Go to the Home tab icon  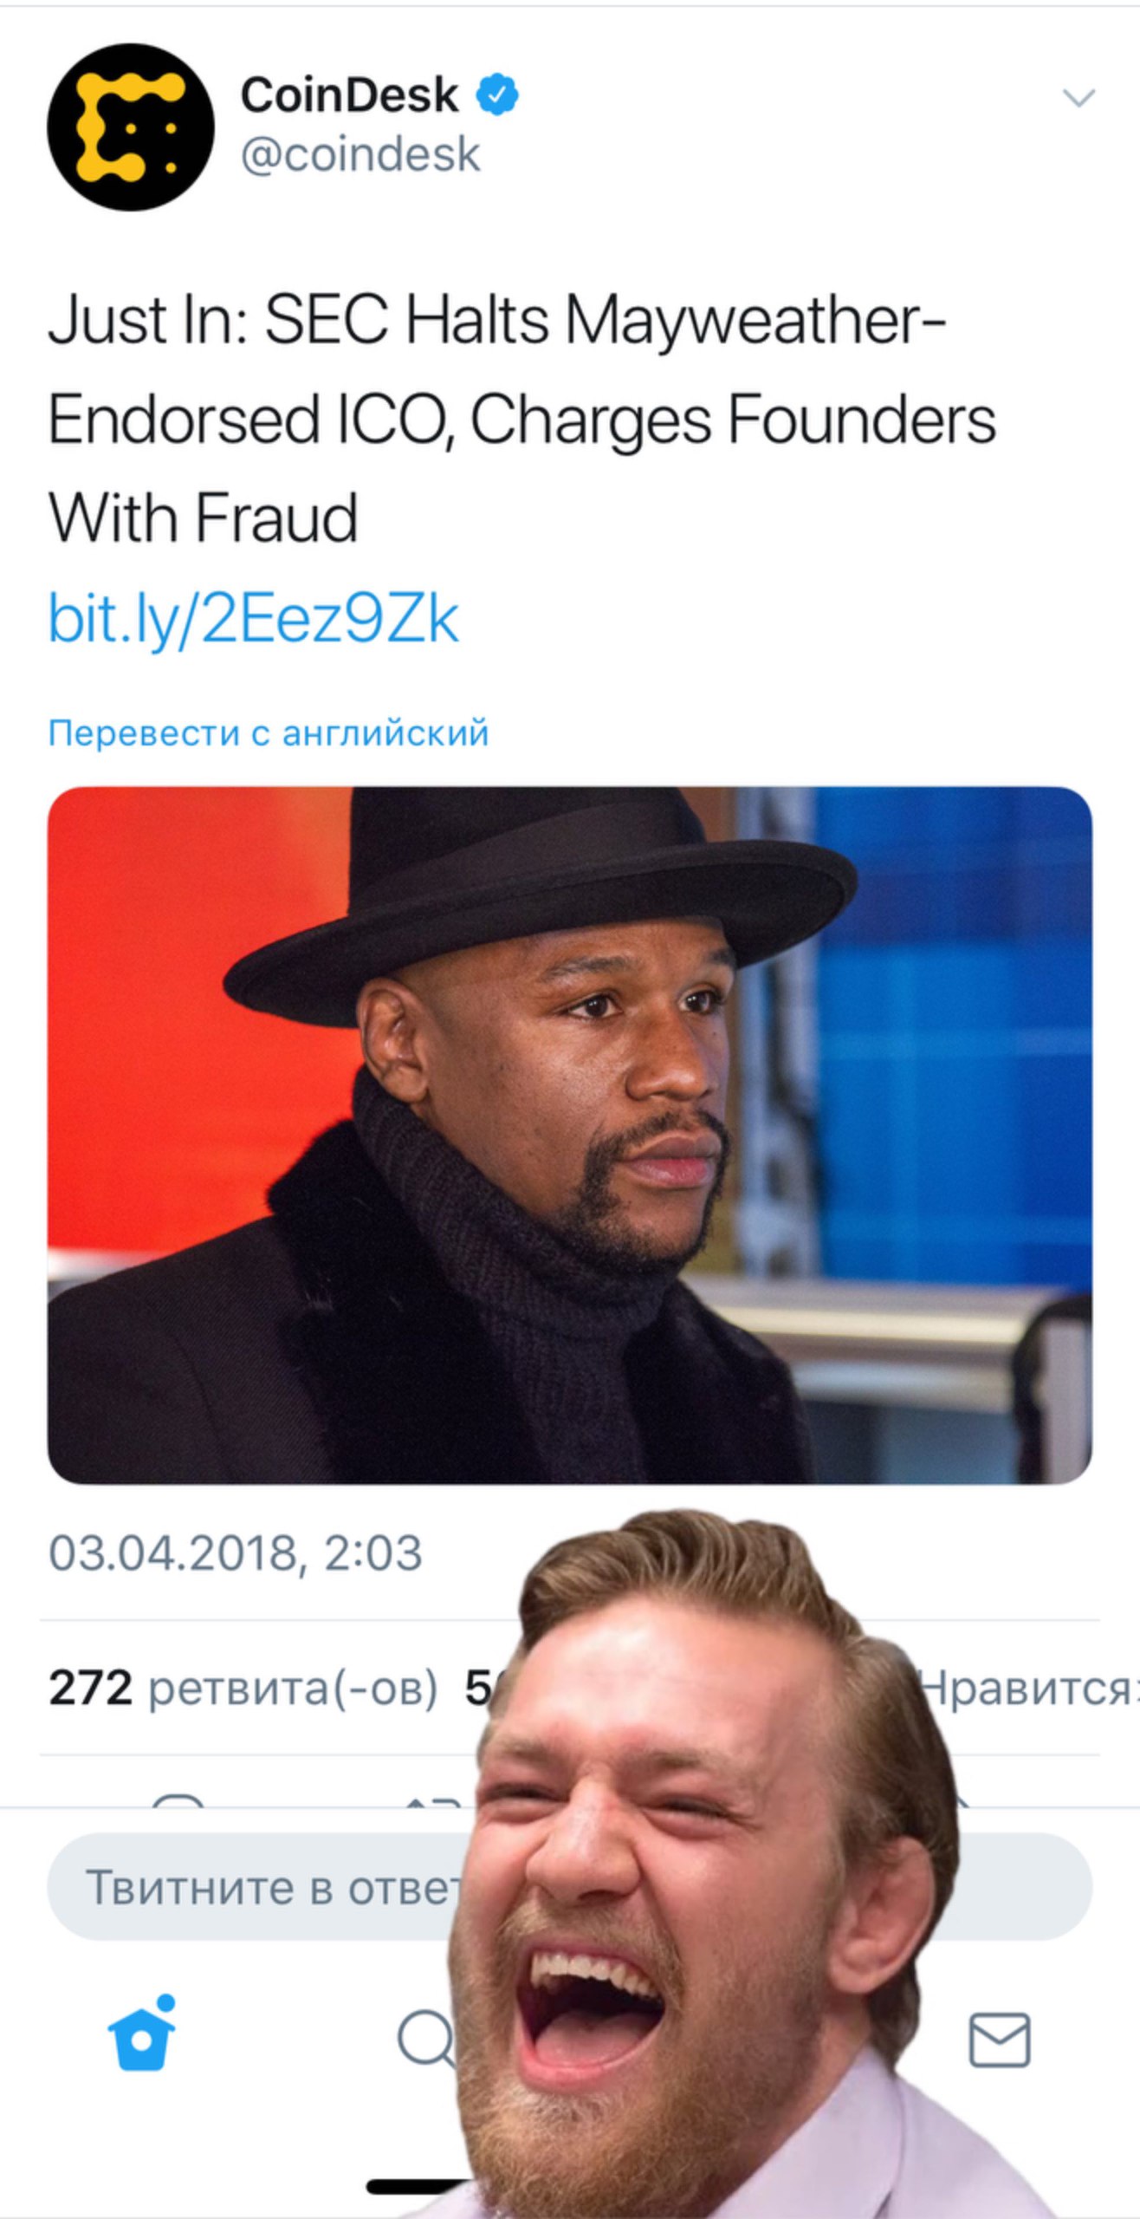pos(141,2038)
